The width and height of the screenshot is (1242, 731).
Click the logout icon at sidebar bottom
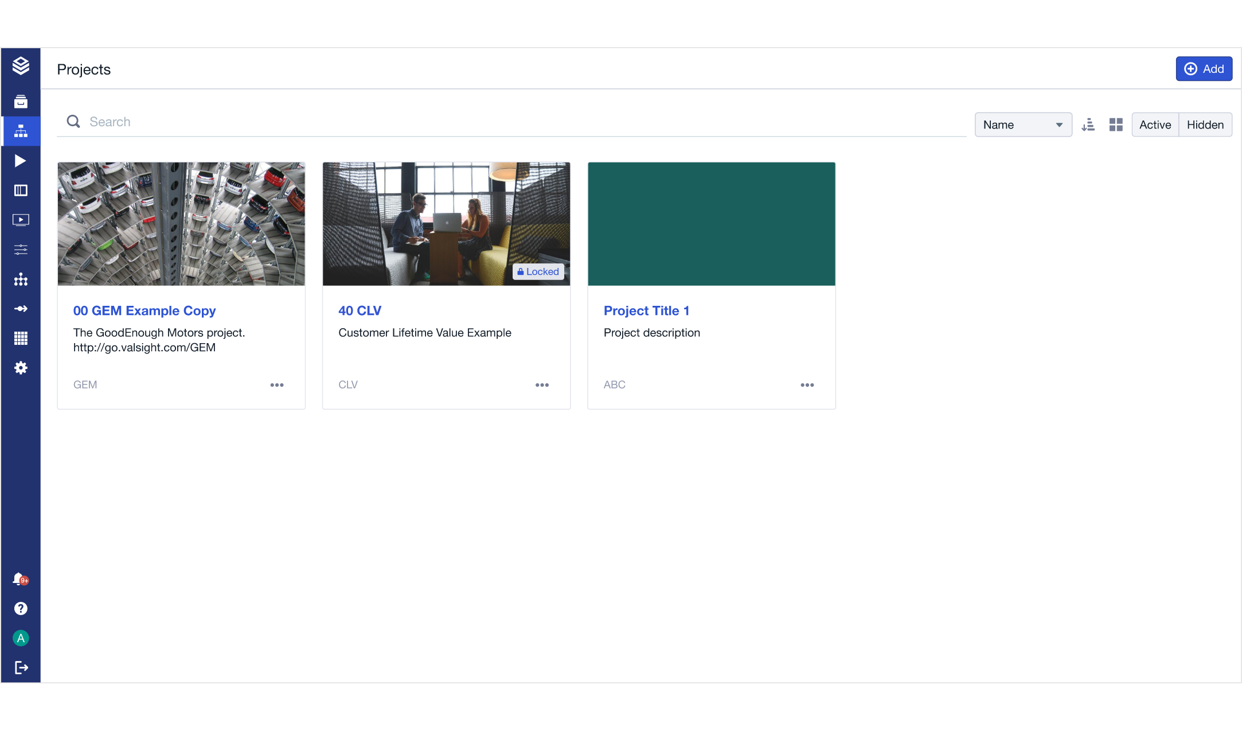[21, 667]
